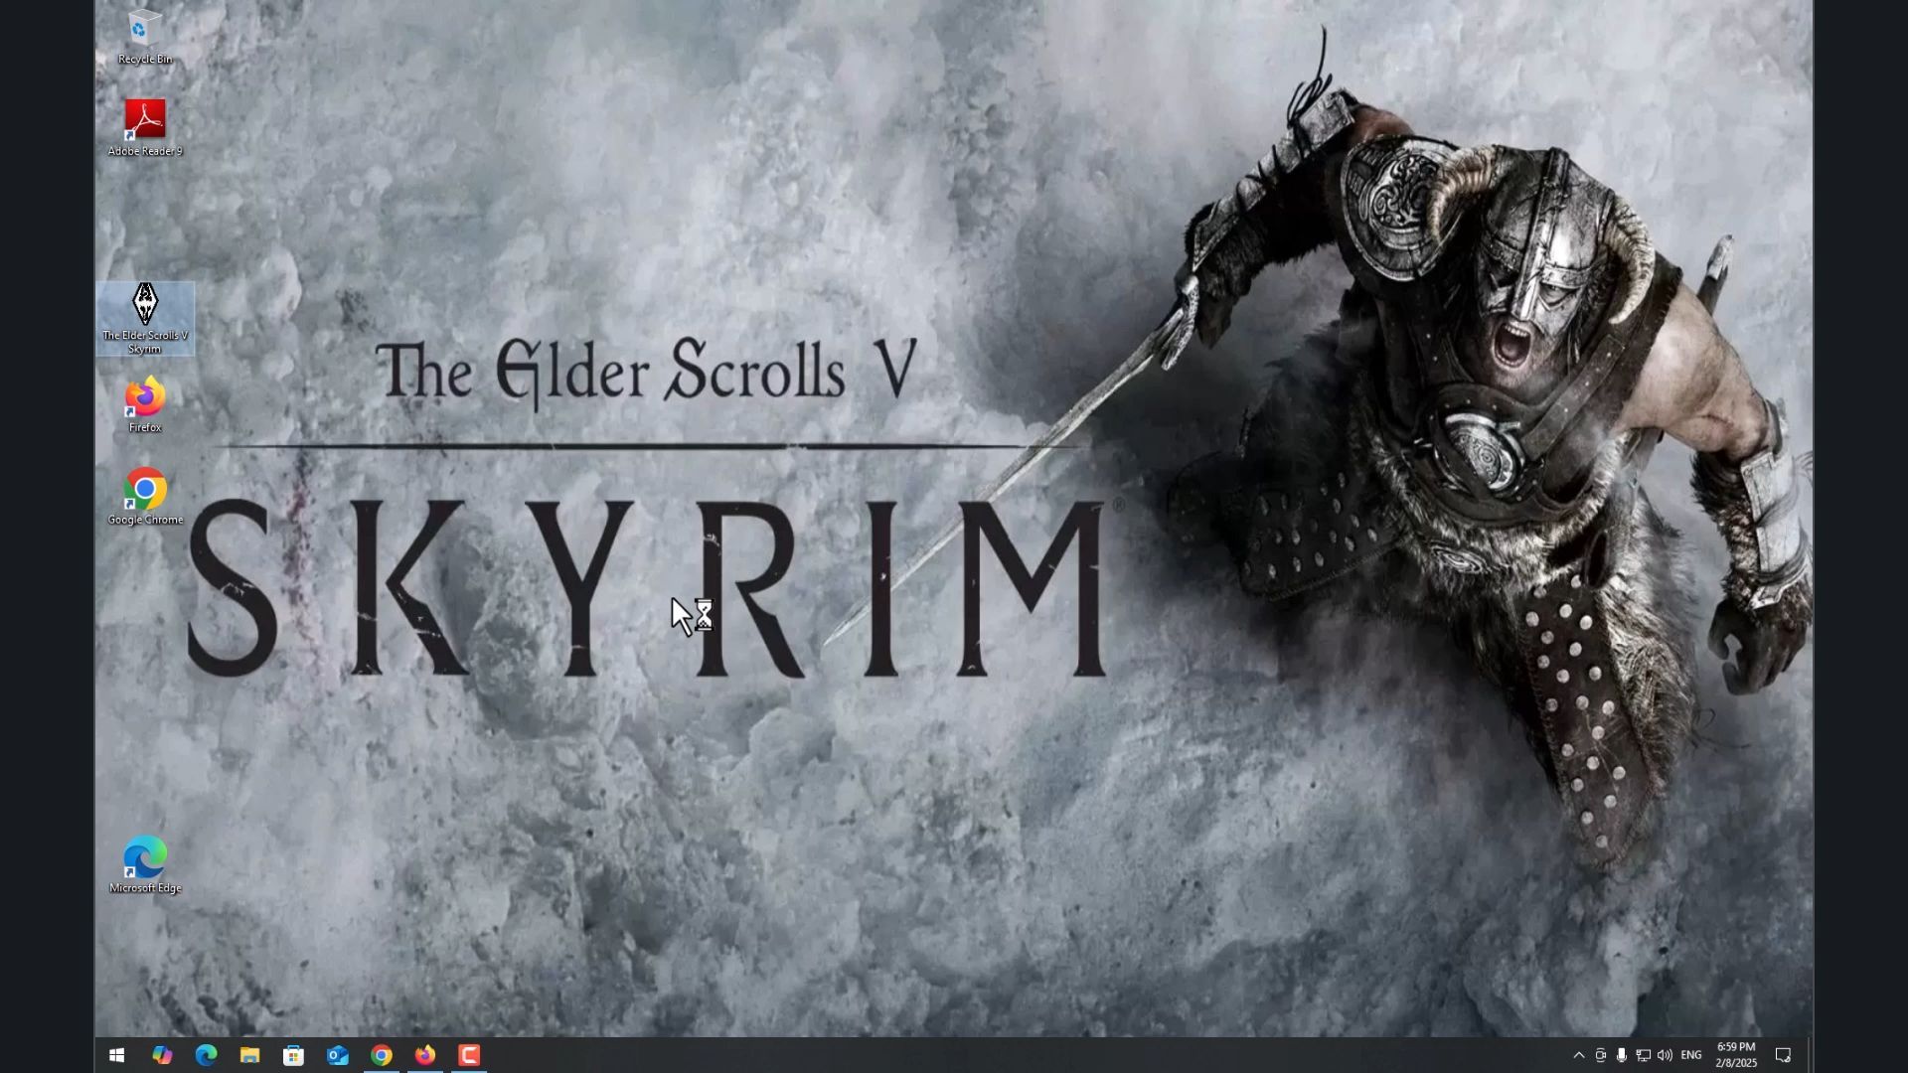Select The Elder Scrolls V Skyrim shortcut

click(145, 319)
